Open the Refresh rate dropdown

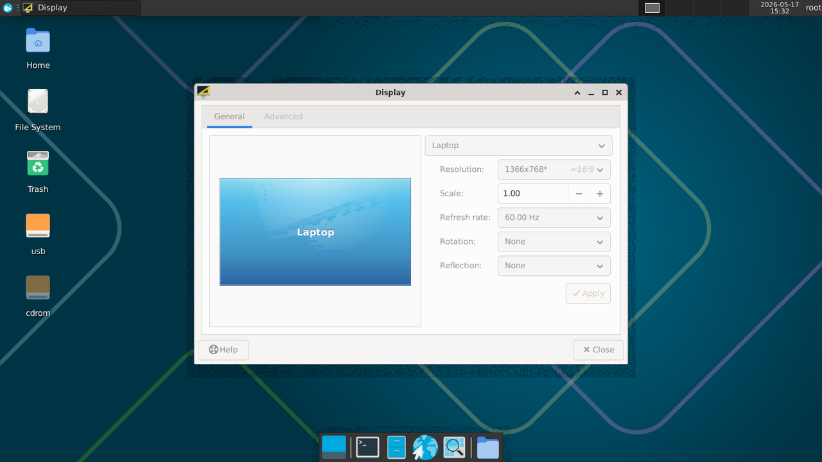[x=554, y=218]
